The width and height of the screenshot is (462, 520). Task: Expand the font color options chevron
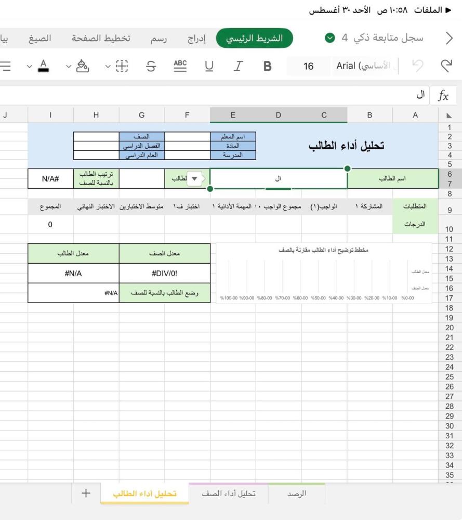tap(30, 67)
